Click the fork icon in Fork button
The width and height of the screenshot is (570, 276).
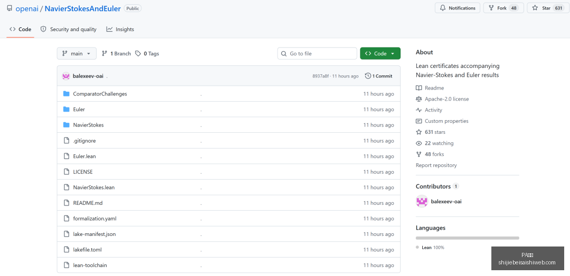tap(491, 8)
